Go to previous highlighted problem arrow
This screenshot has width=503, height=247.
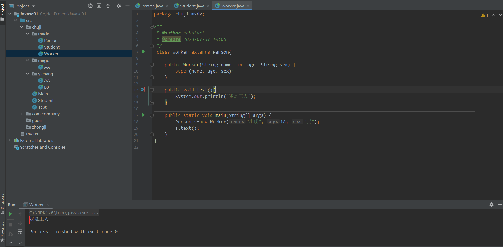[x=494, y=15]
